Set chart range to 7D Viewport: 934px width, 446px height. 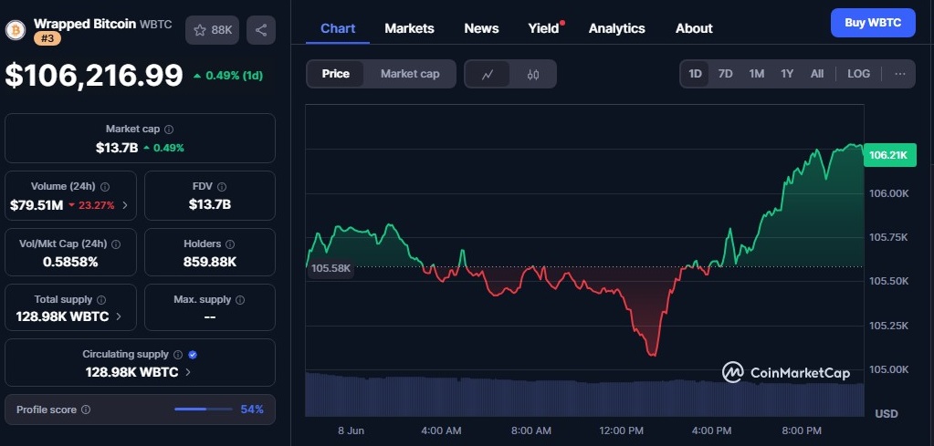726,74
